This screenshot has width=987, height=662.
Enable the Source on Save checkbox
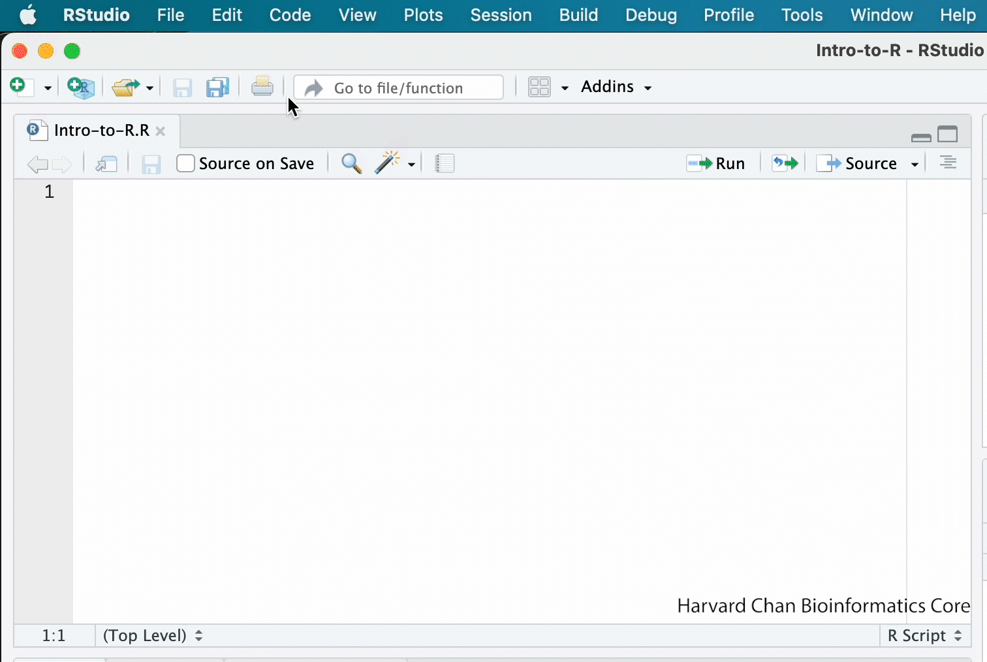[x=185, y=163]
